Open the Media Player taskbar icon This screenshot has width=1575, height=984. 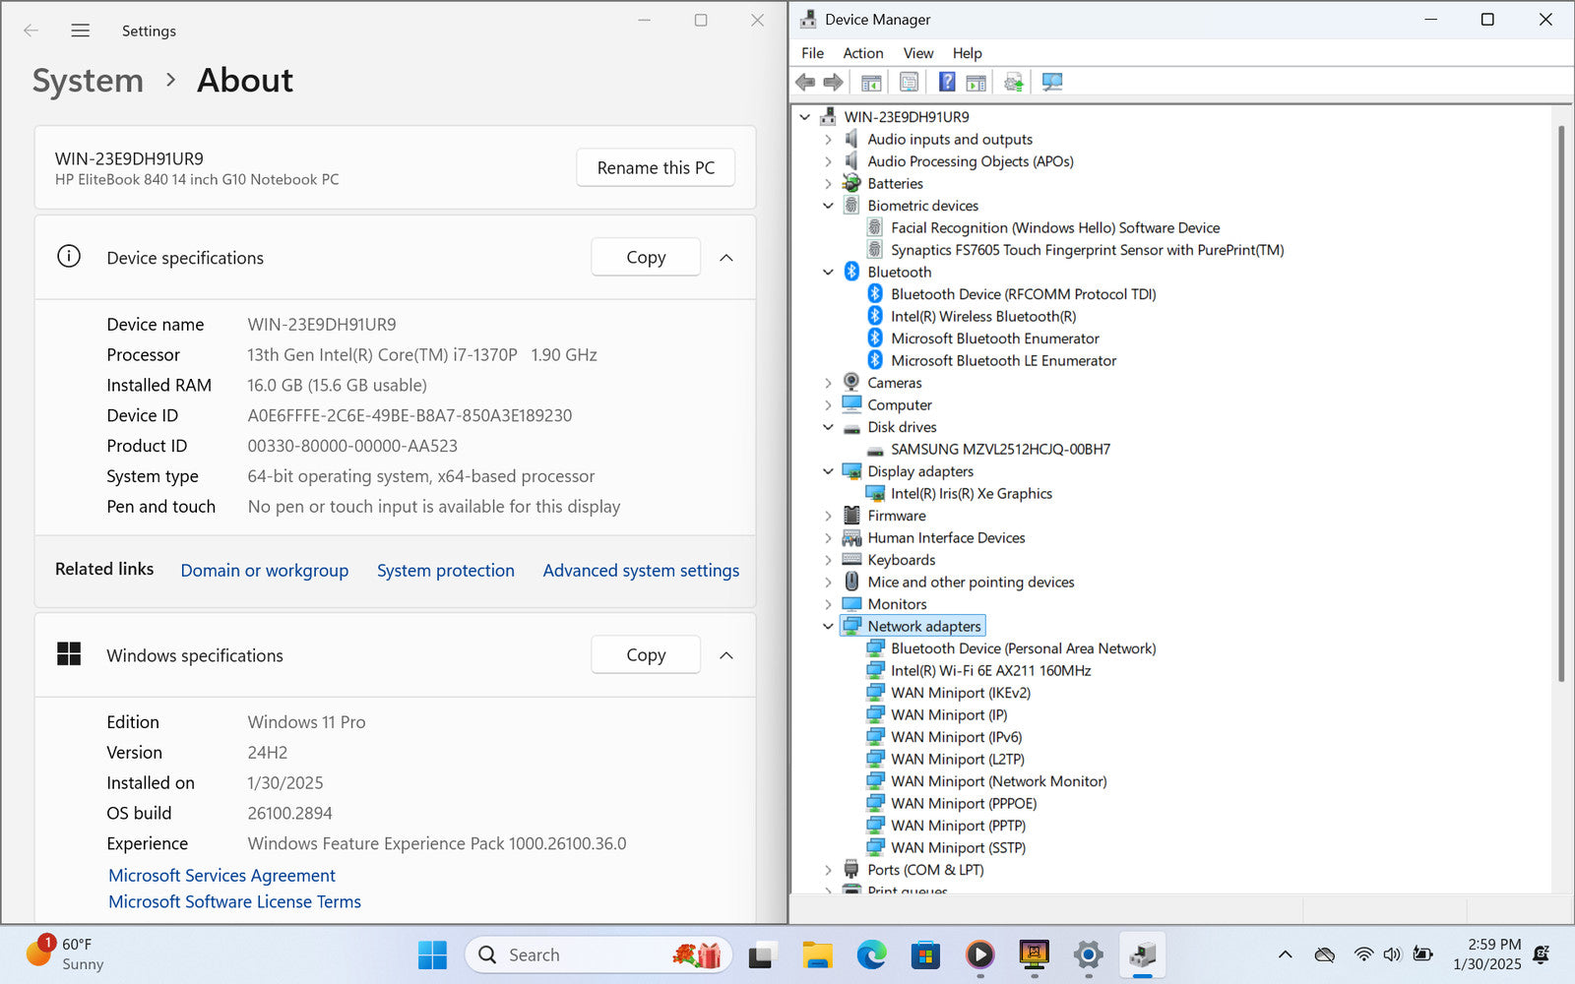pyautogui.click(x=979, y=954)
